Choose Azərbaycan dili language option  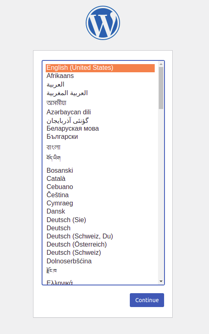[100, 112]
